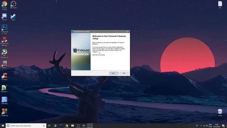Switch to the FxSound setup taskbar button

[x=90, y=126]
